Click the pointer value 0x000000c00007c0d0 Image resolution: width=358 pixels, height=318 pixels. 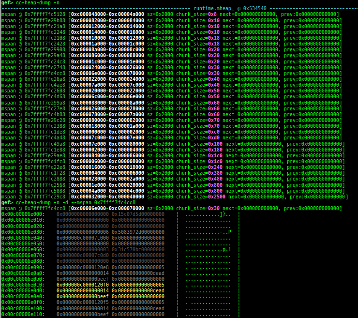pos(83,255)
